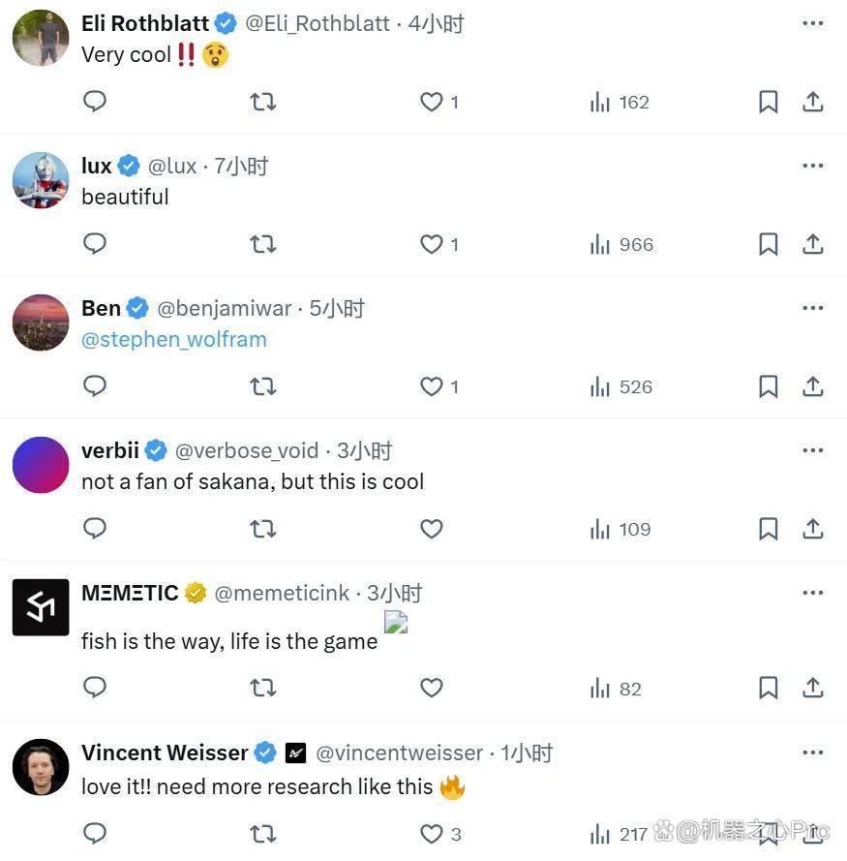Open more options on Vincent Weisser's tweet
The image size is (847, 861).
pos(812,753)
